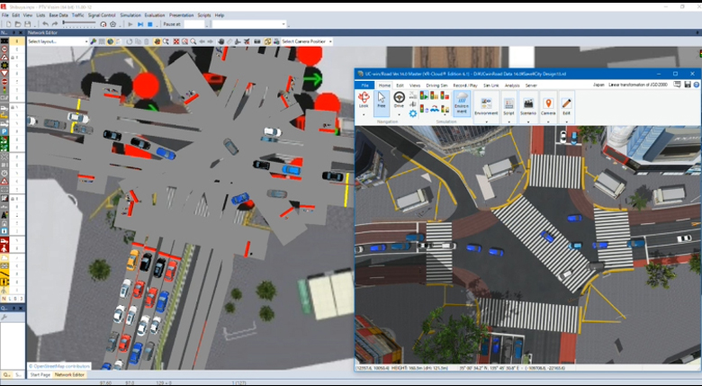The image size is (702, 386).
Task: Switch to the Start Page tab
Action: [40, 375]
